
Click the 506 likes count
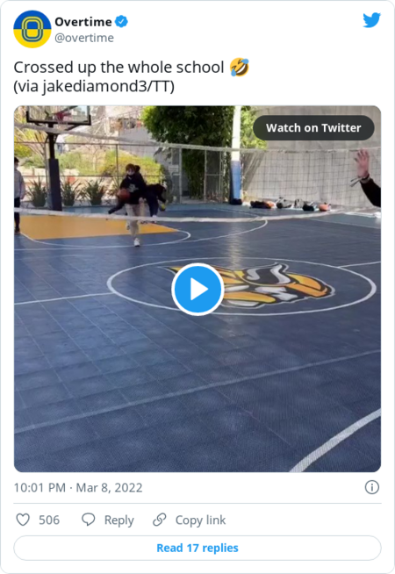click(49, 520)
